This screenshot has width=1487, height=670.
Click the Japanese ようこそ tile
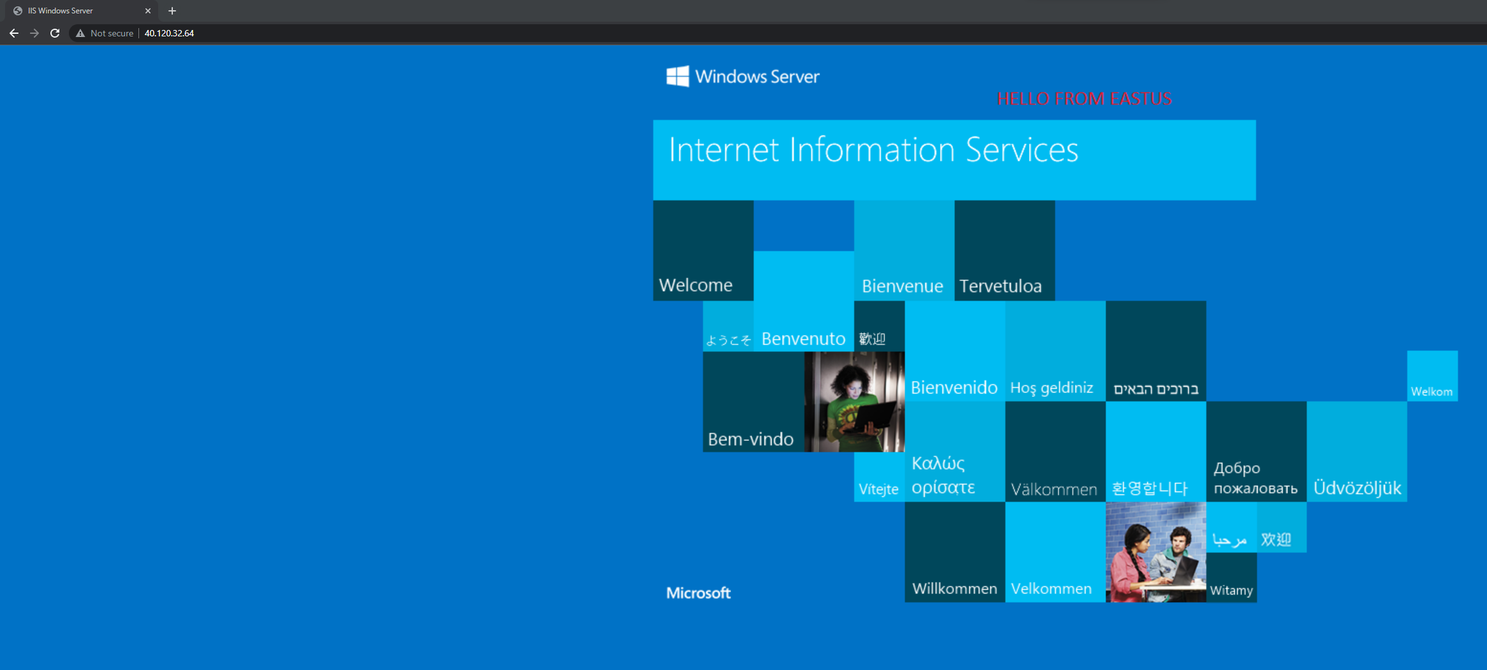click(x=728, y=326)
